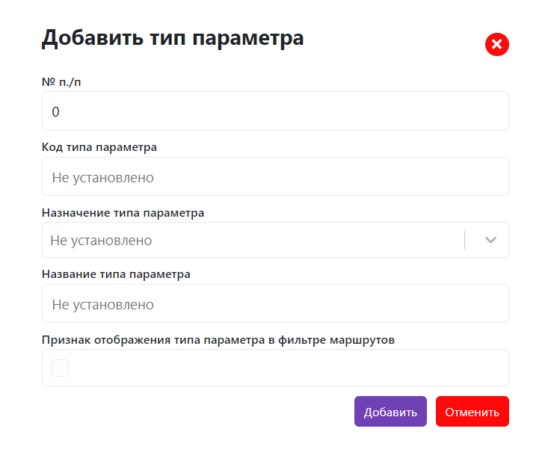Click the № п./п number field

pos(275,111)
